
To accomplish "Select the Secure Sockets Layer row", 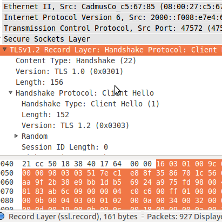I will pyautogui.click(x=112, y=39).
